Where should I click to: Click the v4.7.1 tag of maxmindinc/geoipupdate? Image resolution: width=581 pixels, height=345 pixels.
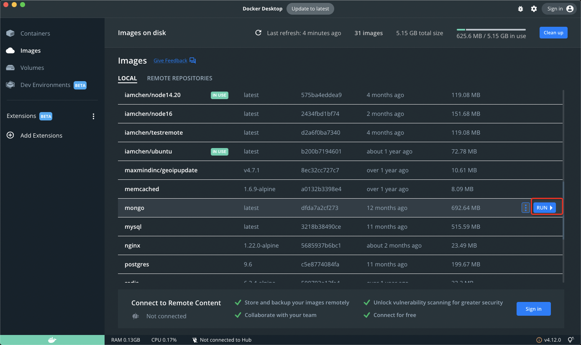[252, 170]
